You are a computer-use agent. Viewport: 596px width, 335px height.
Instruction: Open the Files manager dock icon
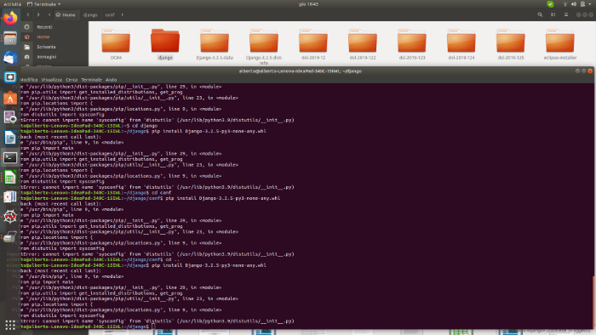pyautogui.click(x=10, y=38)
